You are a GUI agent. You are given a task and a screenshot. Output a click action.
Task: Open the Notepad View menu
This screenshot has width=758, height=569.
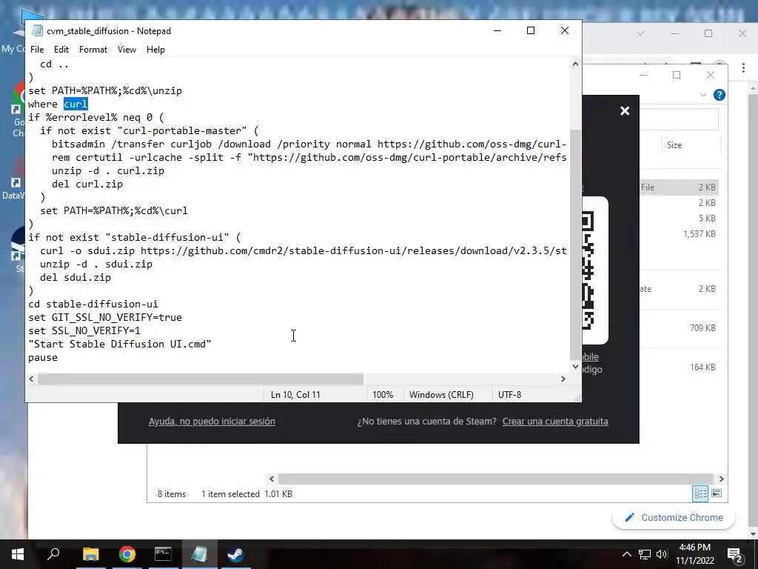(x=127, y=50)
